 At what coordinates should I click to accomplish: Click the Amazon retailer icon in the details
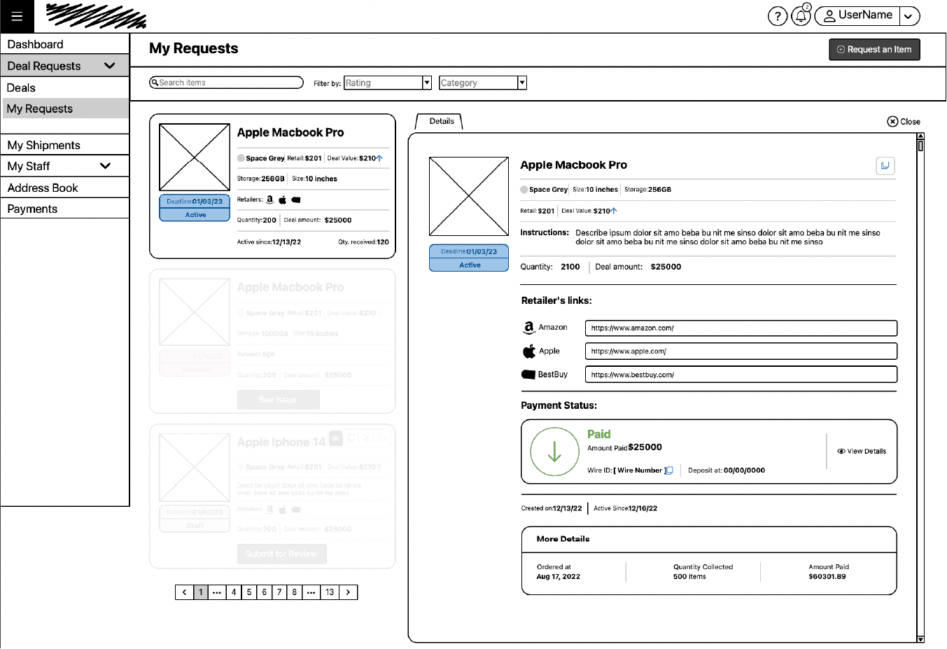(x=529, y=328)
